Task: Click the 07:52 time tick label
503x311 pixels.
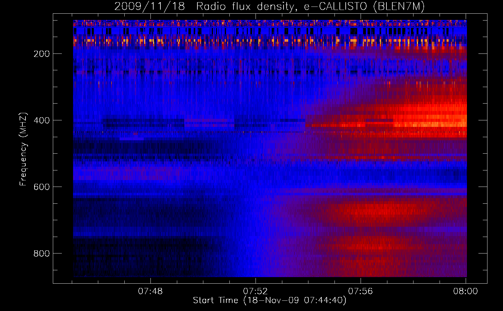Action: coord(256,291)
